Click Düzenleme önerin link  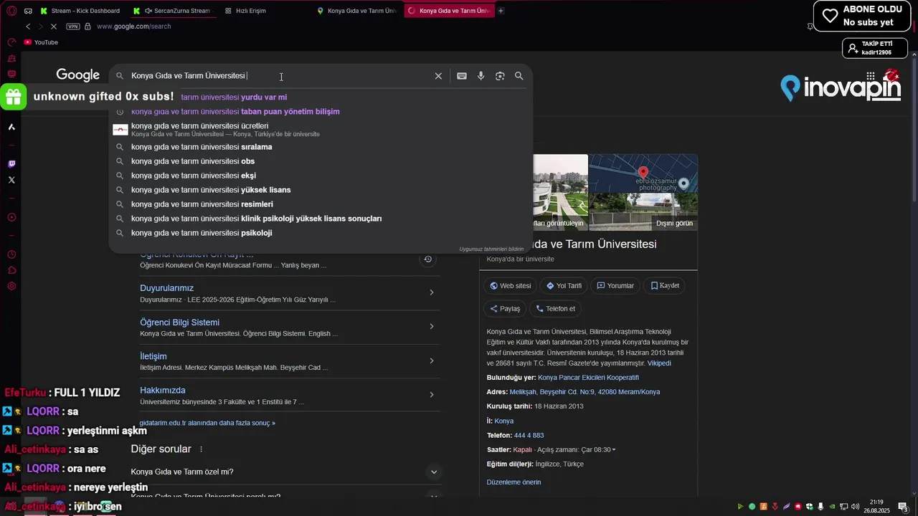pos(514,482)
